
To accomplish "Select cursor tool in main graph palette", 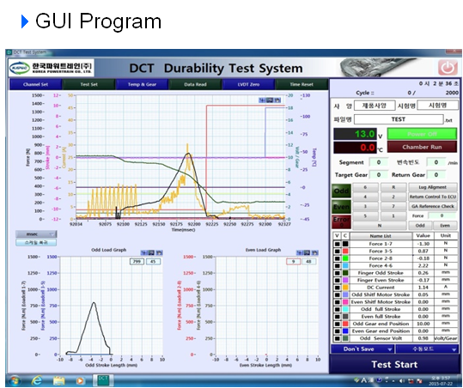I will (262, 100).
